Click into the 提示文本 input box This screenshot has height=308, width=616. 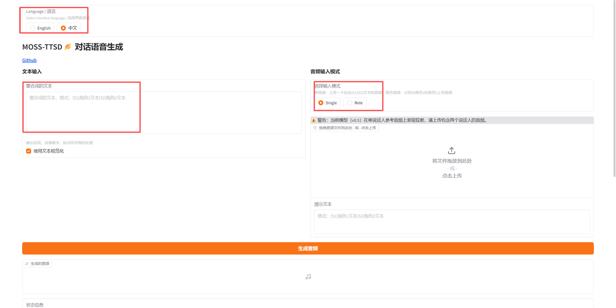452,222
